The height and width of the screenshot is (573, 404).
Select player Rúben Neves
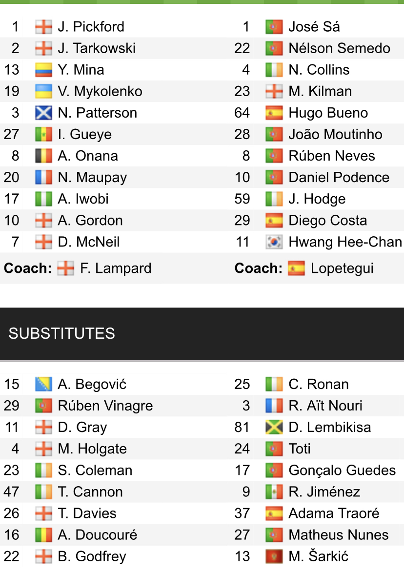332,156
